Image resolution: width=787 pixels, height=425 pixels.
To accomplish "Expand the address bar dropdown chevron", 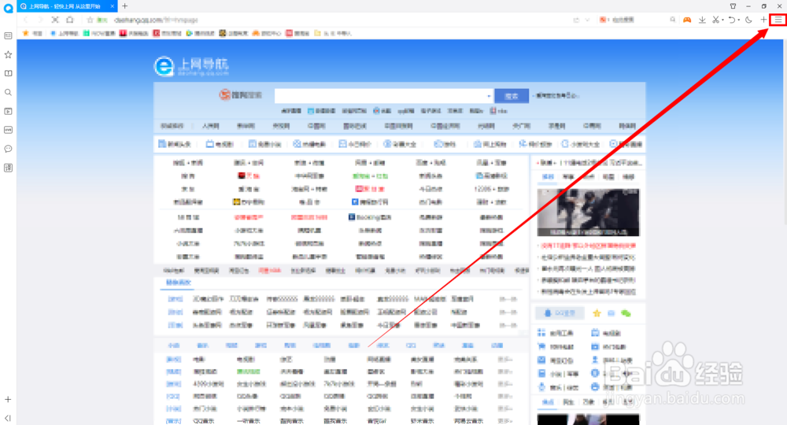I will [587, 20].
